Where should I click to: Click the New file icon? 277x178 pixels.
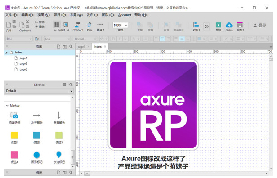click(x=8, y=25)
